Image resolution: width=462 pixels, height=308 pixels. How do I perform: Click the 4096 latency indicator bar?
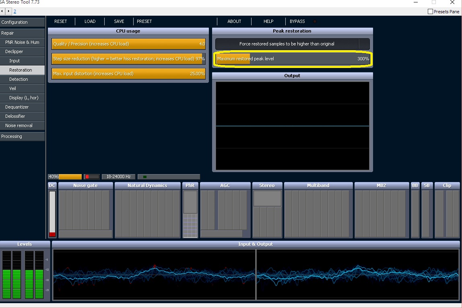pos(65,177)
